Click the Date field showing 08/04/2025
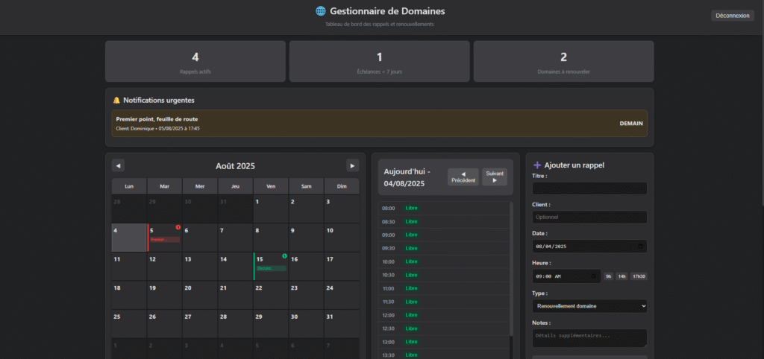The height and width of the screenshot is (359, 764). pyautogui.click(x=589, y=246)
